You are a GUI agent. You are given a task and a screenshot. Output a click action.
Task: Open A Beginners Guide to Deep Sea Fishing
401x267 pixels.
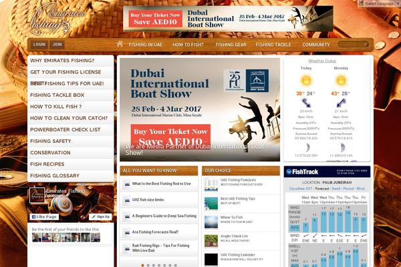pos(164,216)
